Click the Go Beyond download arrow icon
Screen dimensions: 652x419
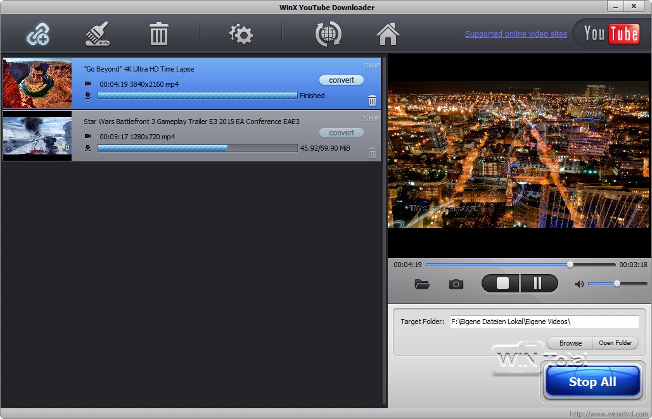point(87,96)
